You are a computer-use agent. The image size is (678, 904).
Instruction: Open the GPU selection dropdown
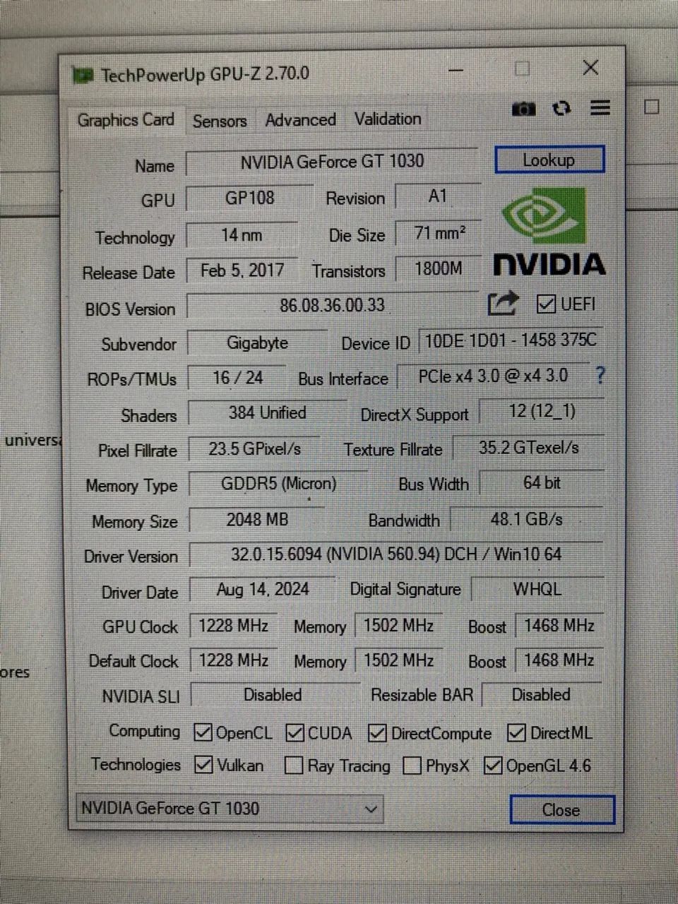point(230,809)
